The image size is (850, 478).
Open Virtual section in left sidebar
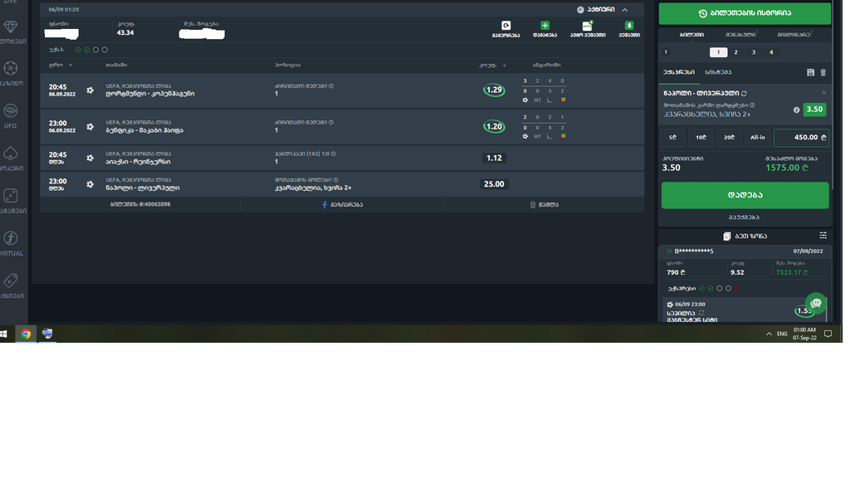click(x=10, y=245)
